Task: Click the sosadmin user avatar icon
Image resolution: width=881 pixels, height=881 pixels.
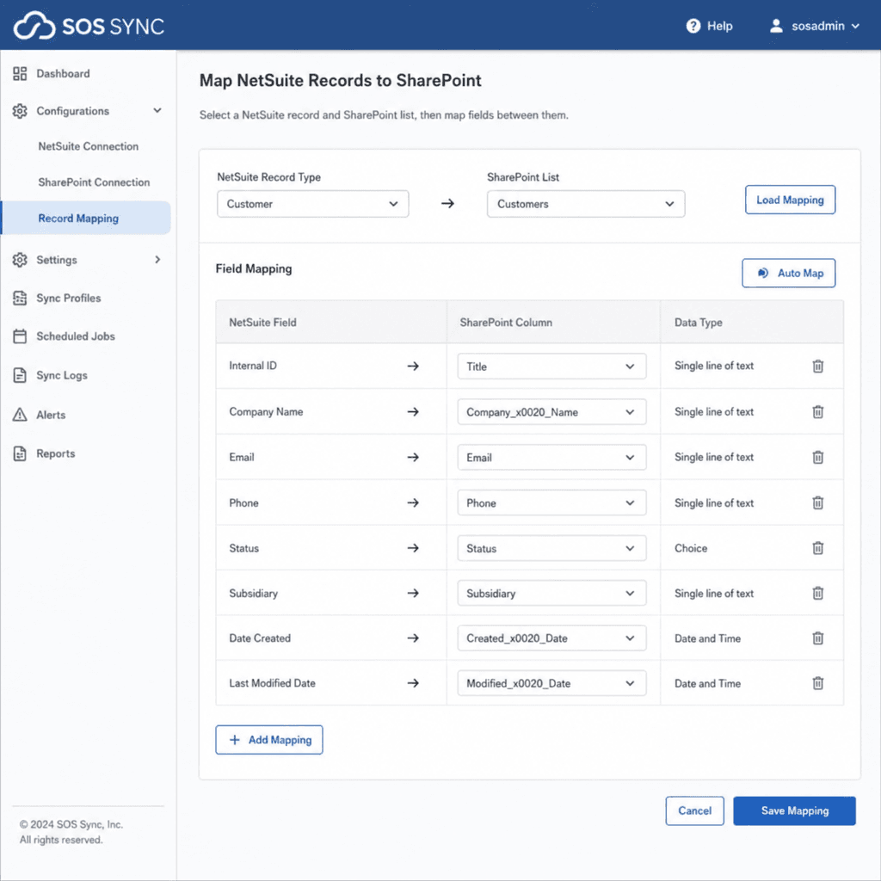Action: click(776, 26)
